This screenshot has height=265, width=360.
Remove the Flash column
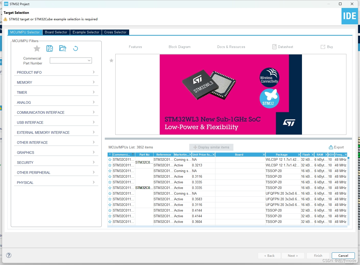(313, 155)
